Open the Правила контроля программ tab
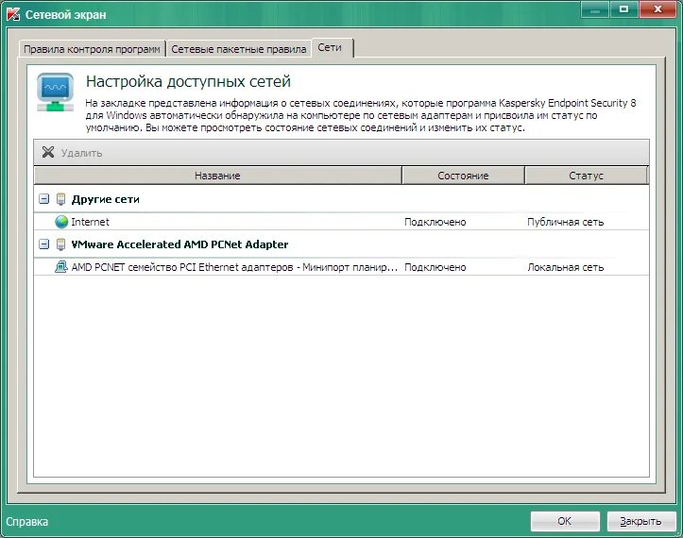This screenshot has width=683, height=538. [x=92, y=49]
